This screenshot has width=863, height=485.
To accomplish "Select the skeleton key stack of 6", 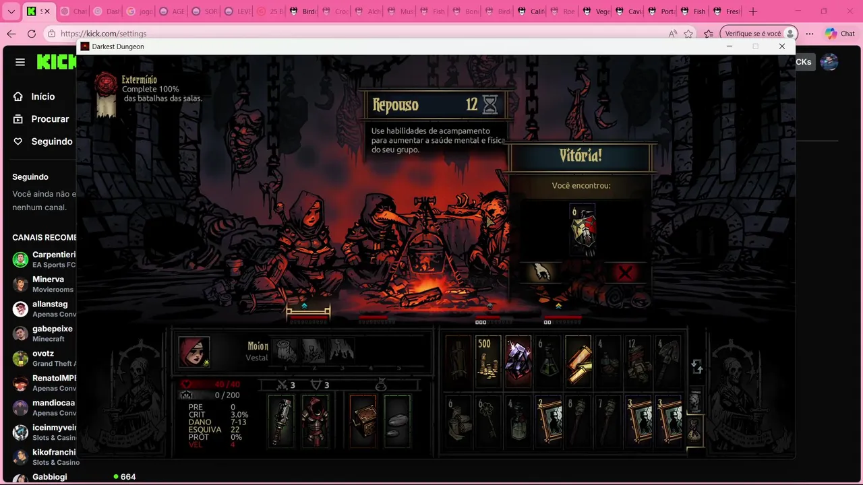I will point(488,420).
